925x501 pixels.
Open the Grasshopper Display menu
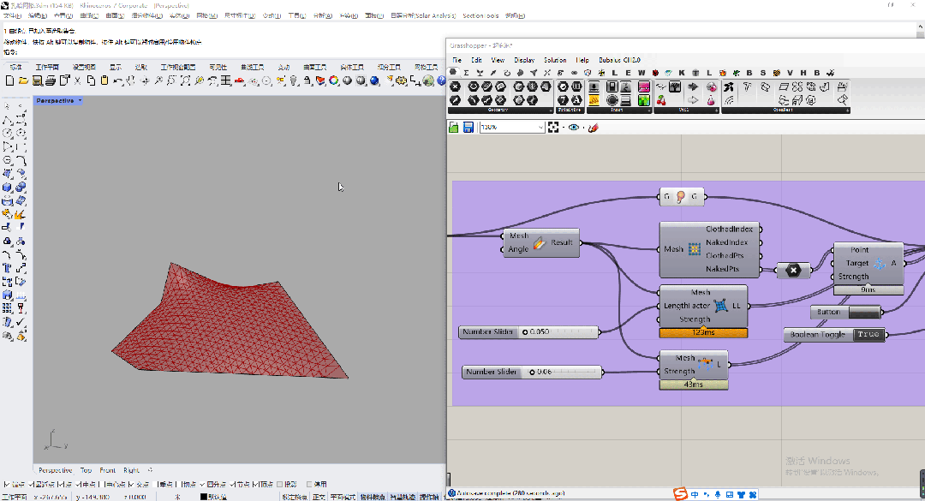[524, 60]
